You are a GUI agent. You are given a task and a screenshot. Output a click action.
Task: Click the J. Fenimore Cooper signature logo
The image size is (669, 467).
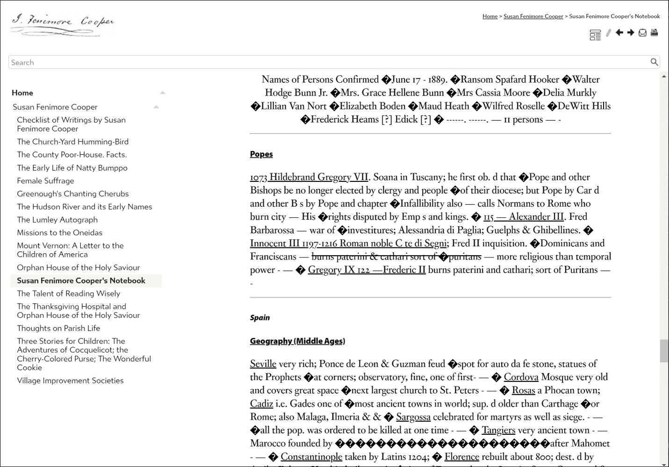[61, 24]
